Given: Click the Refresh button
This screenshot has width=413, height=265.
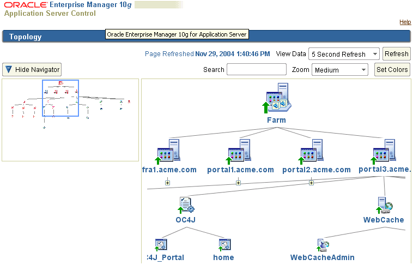Looking at the screenshot, I should click(x=397, y=54).
